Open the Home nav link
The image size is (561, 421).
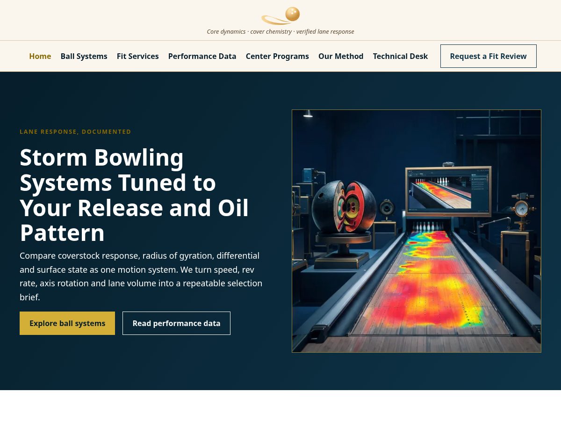coord(40,56)
